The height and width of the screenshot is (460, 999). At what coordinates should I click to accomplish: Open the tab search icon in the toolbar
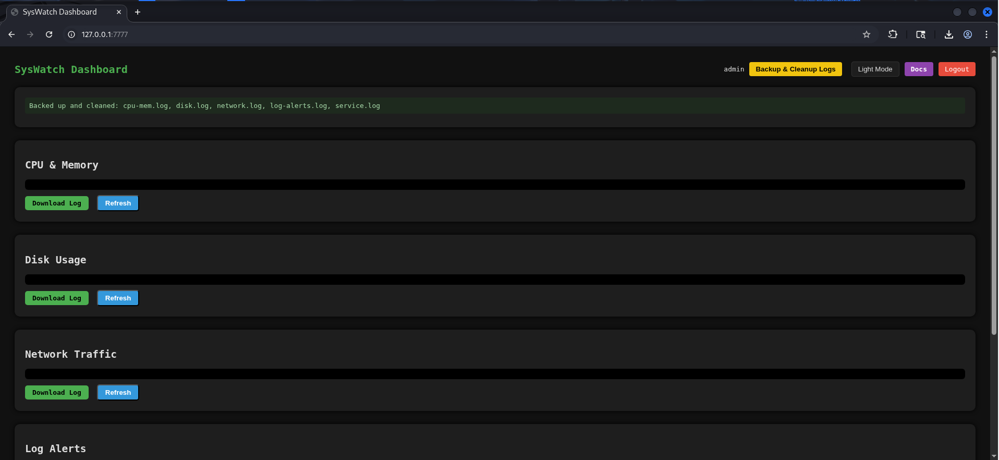pyautogui.click(x=921, y=34)
